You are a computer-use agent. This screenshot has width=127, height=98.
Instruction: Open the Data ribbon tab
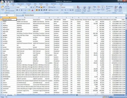point(35,4)
